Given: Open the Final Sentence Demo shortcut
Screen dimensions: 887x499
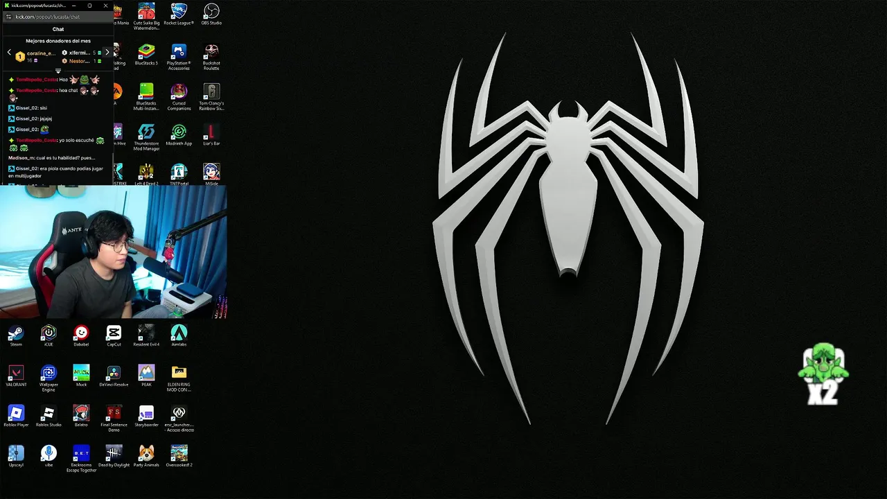Looking at the screenshot, I should pos(114,419).
